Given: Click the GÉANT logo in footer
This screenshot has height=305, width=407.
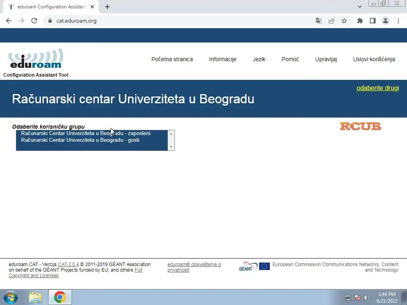Looking at the screenshot, I should [x=248, y=266].
